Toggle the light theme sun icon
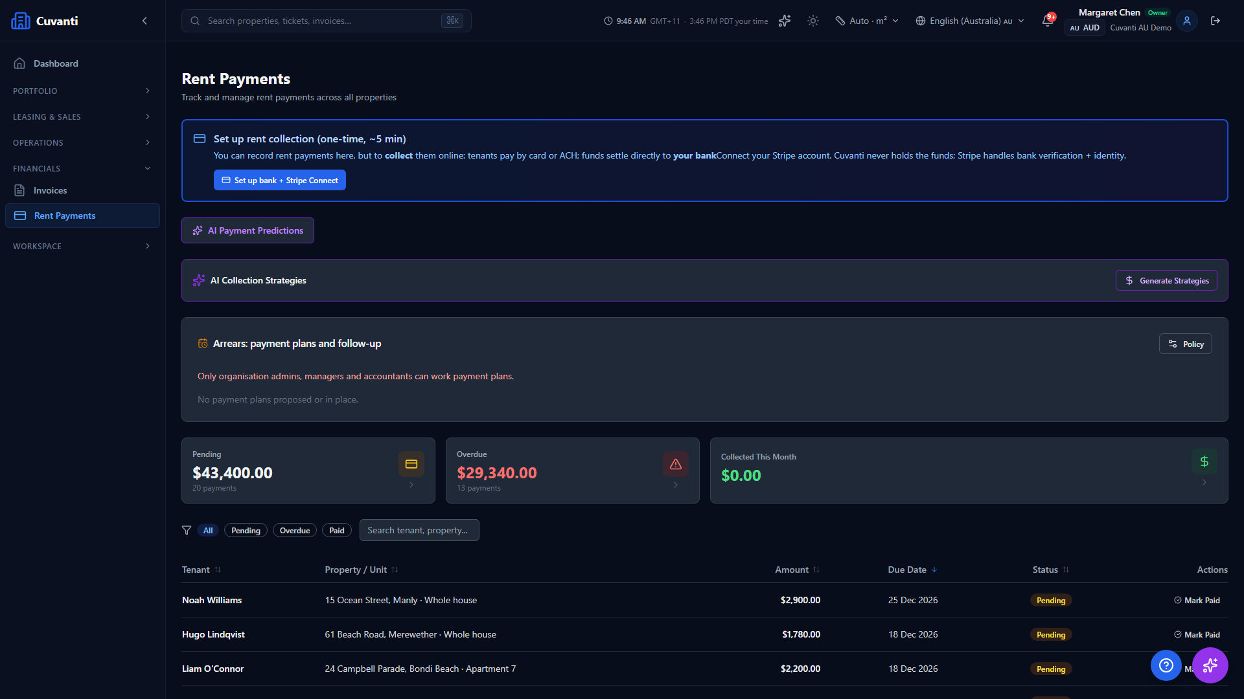This screenshot has height=699, width=1244. 813,21
